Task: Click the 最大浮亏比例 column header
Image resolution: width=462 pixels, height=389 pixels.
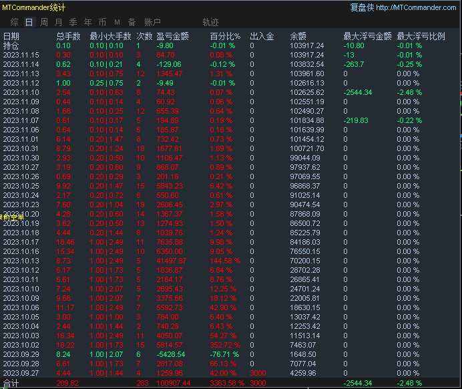Action: coord(421,36)
